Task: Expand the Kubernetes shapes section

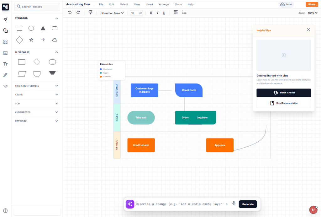Action: click(37, 112)
